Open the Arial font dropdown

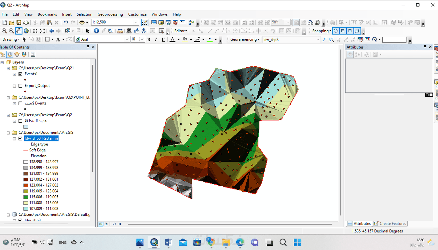pos(127,39)
